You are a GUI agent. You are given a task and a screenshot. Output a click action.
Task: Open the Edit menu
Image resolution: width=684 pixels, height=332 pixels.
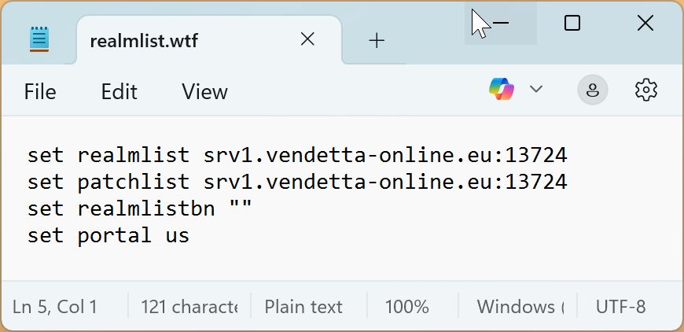click(119, 92)
